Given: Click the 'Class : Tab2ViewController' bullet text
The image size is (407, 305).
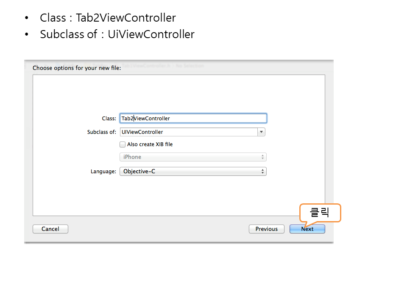Looking at the screenshot, I should (108, 18).
